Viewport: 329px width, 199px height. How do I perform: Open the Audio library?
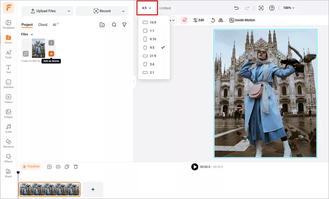pos(8,128)
